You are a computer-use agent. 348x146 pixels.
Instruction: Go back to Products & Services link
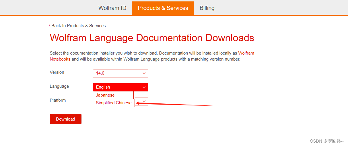click(x=77, y=26)
